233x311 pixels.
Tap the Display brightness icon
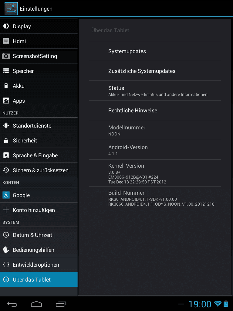pyautogui.click(x=6, y=26)
